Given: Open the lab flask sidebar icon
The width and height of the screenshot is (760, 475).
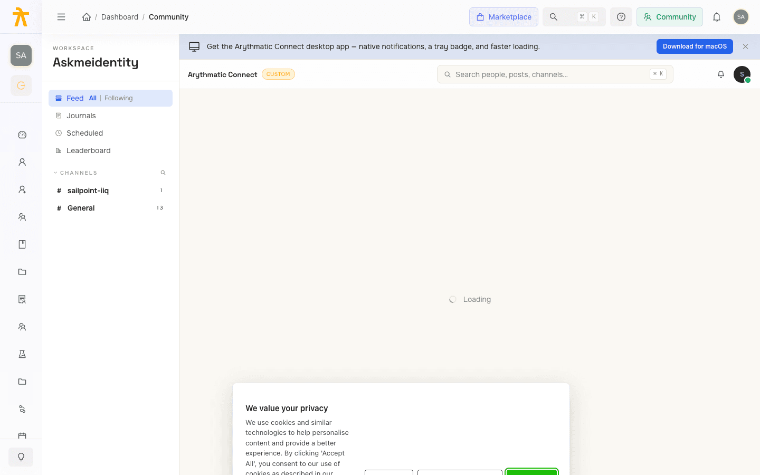Looking at the screenshot, I should (x=22, y=354).
